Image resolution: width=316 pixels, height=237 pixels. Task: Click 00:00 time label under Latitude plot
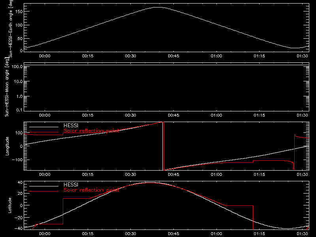[45, 234]
